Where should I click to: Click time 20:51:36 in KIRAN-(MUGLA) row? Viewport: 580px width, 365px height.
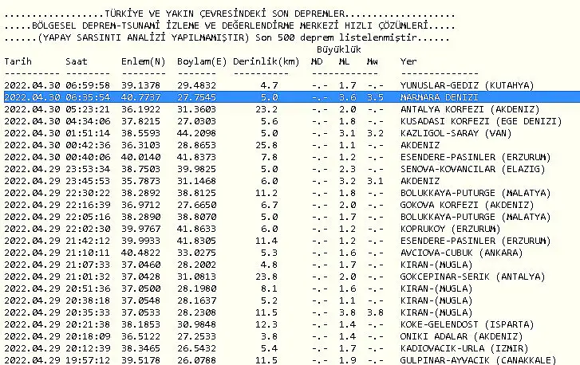tap(88, 288)
